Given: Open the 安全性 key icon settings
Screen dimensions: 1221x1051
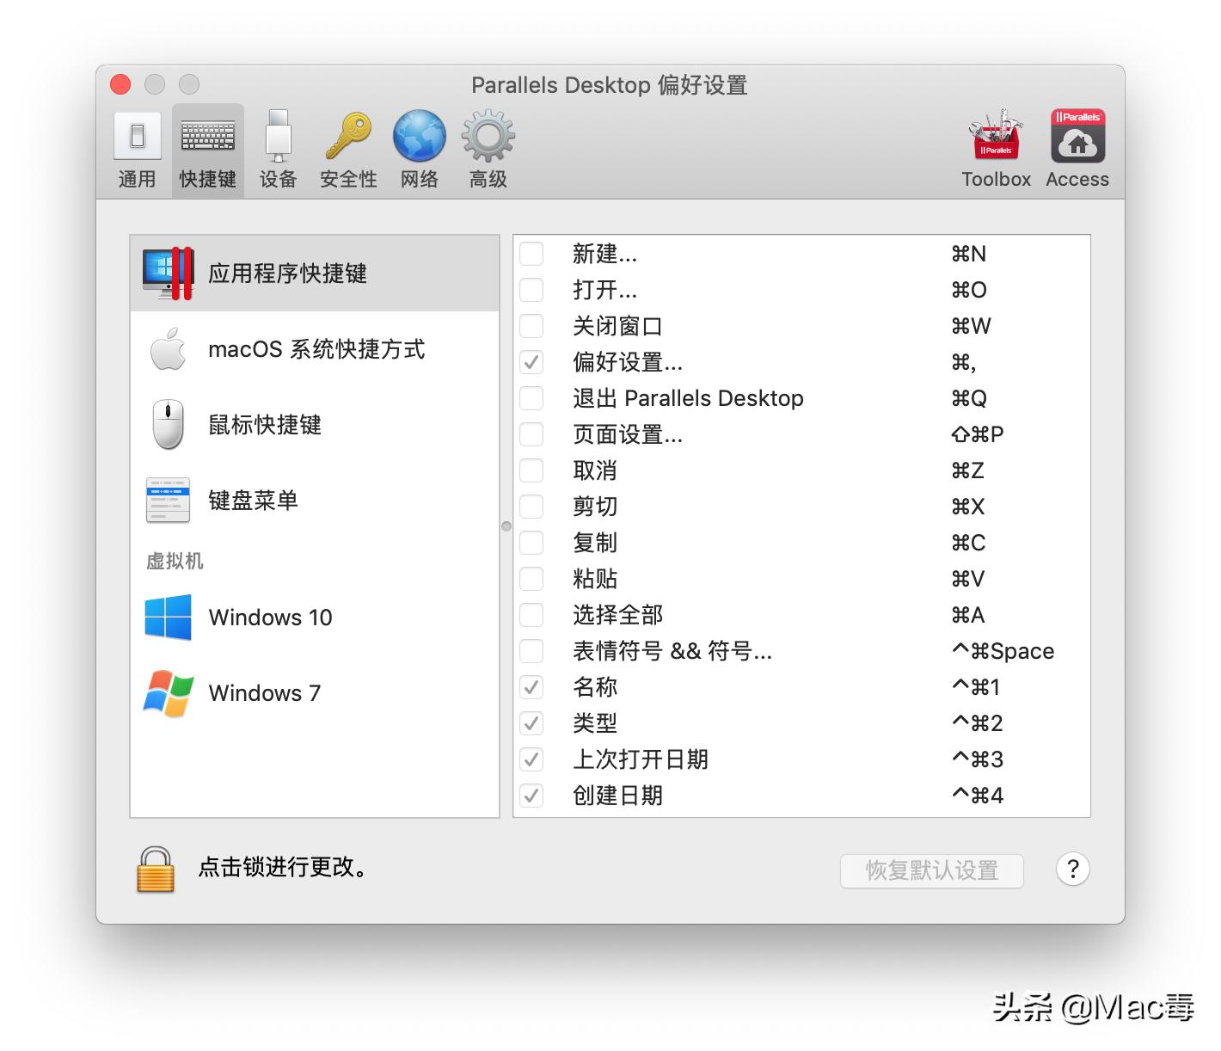Looking at the screenshot, I should [x=347, y=148].
